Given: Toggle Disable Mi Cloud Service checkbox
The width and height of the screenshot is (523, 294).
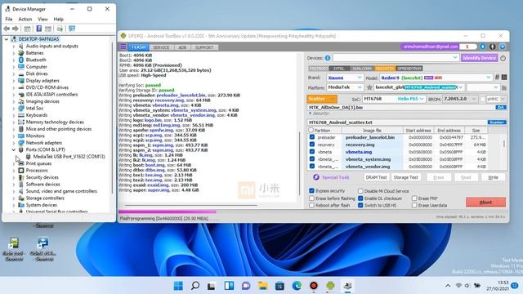Looking at the screenshot, I should tap(360, 191).
